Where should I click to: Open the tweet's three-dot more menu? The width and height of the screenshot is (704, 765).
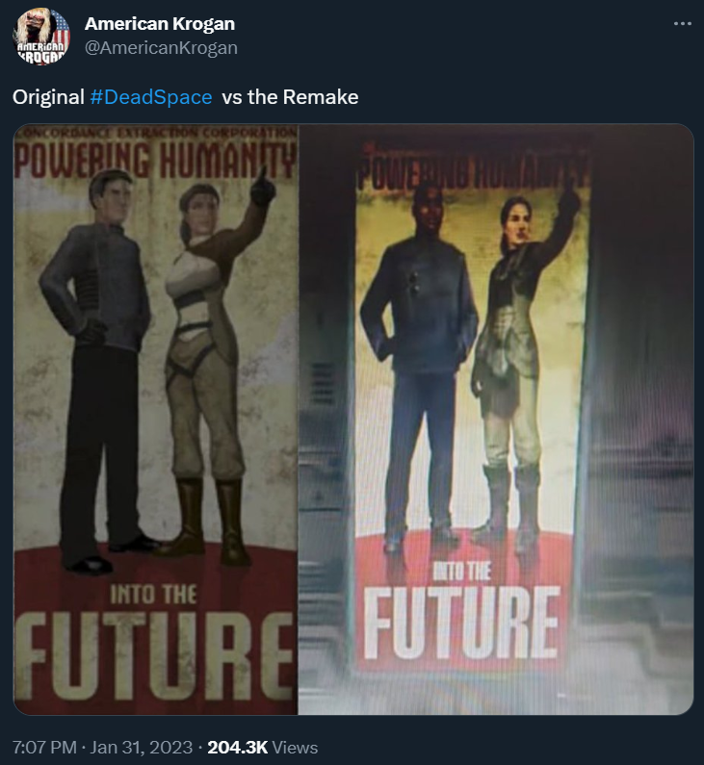pyautogui.click(x=682, y=23)
